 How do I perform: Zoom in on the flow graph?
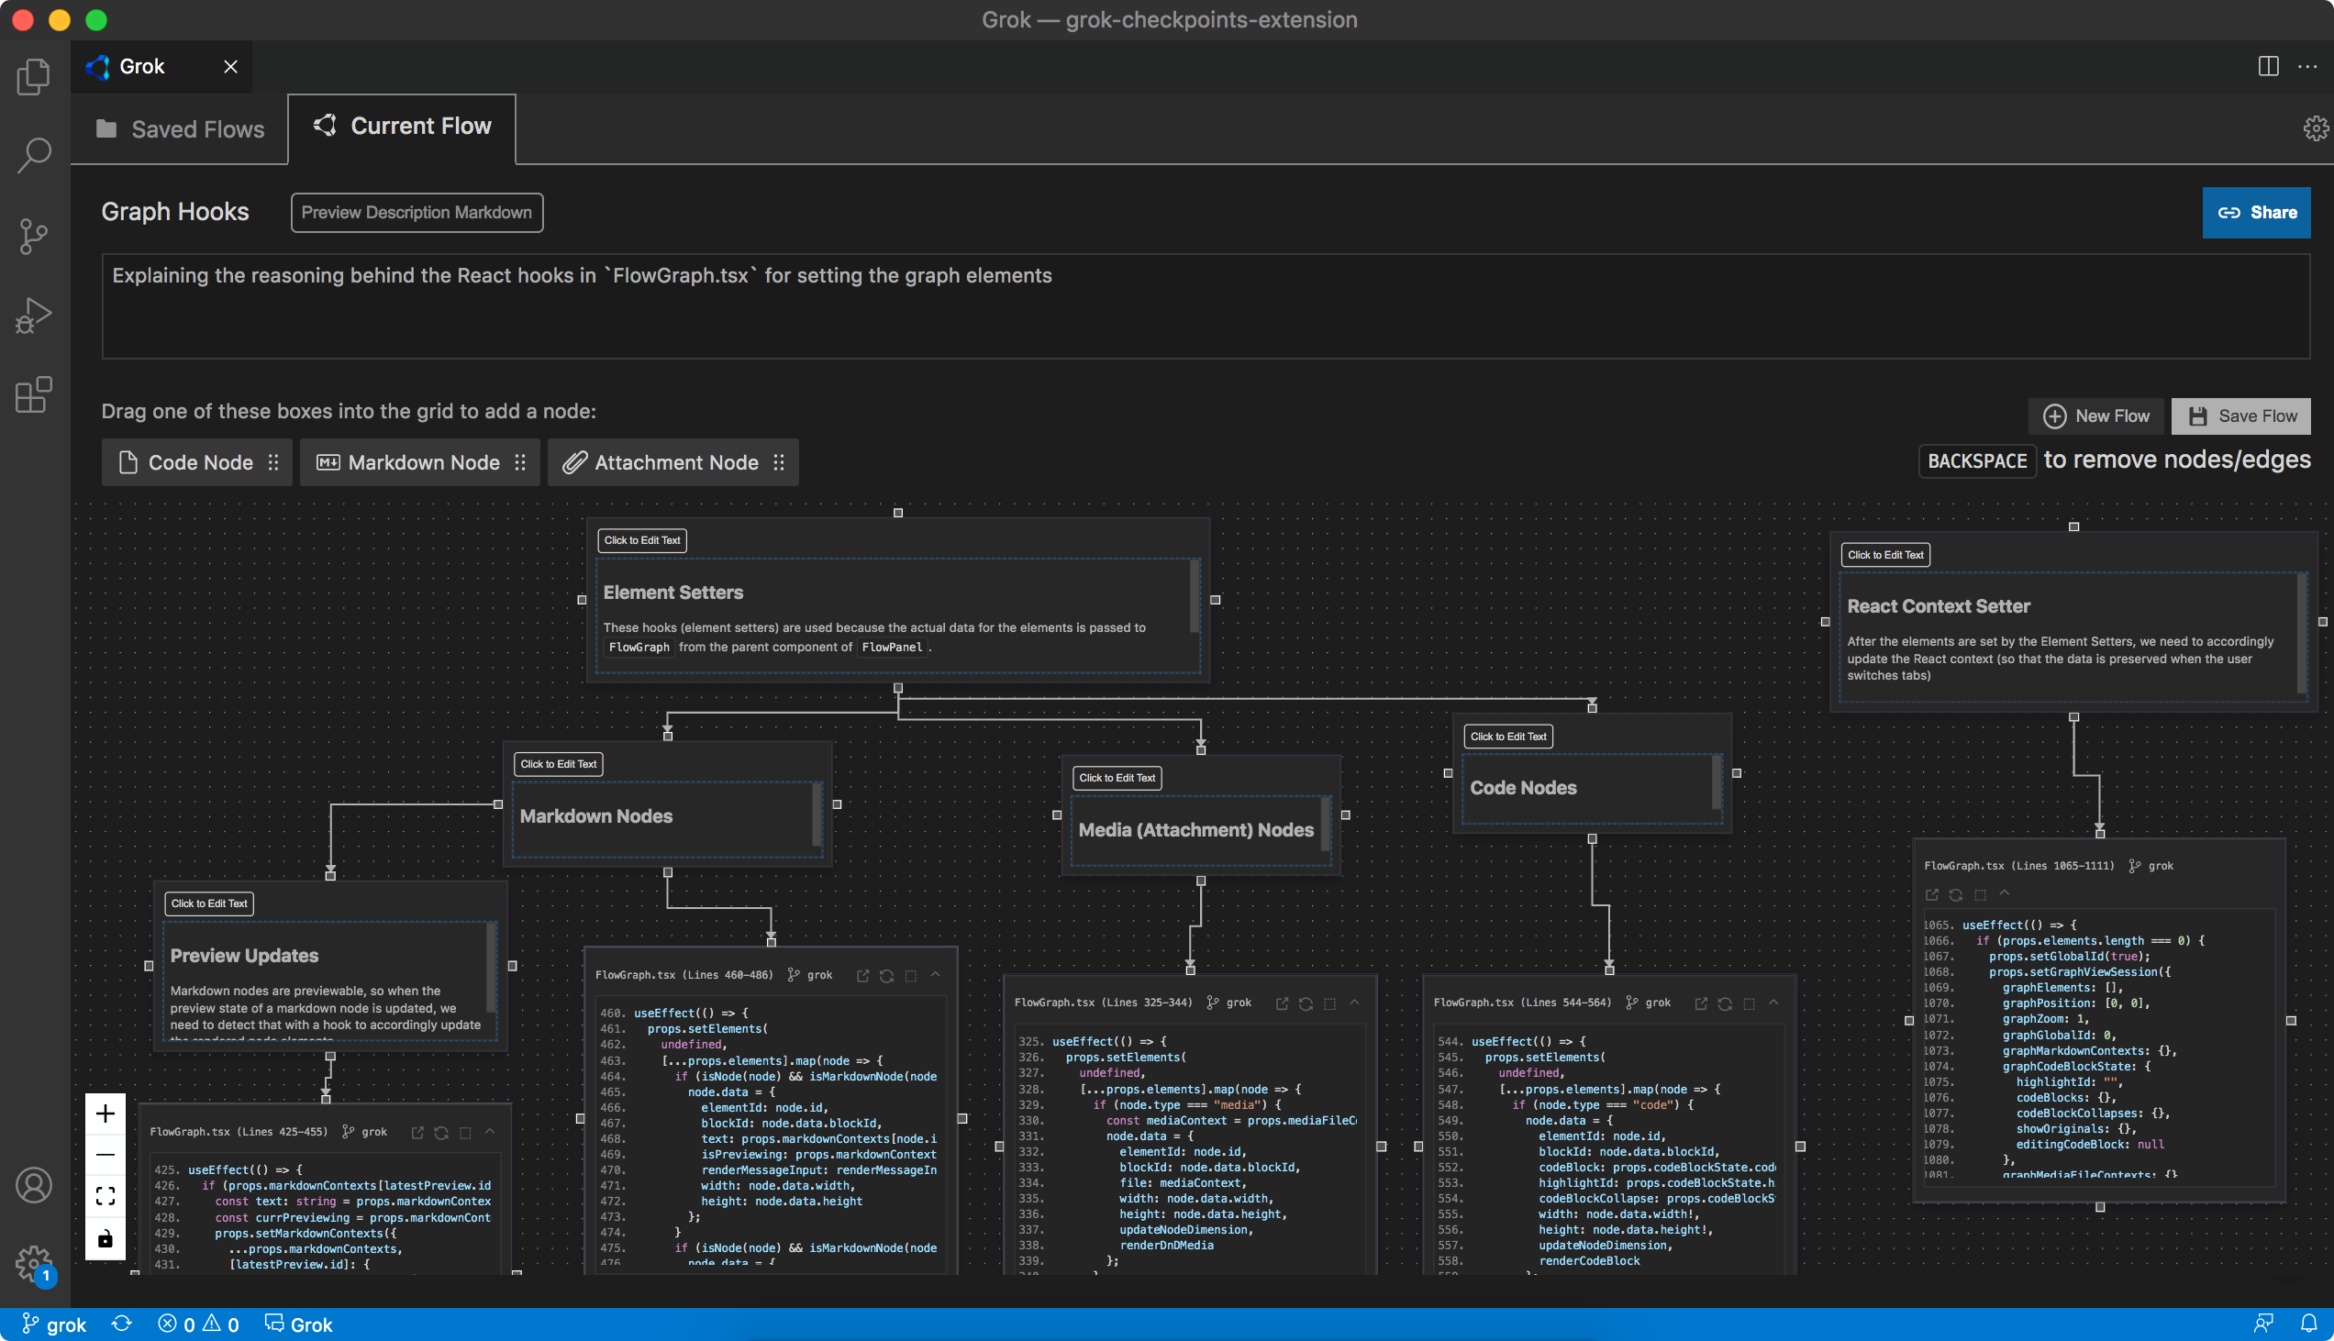click(106, 1114)
